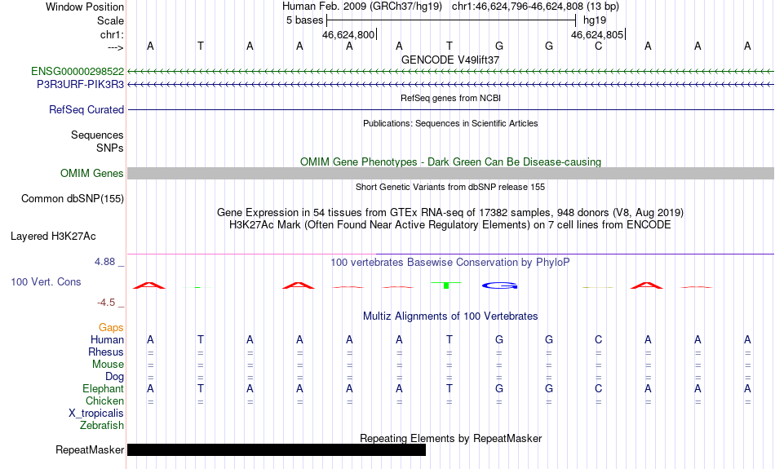Click the 100 Vert. Cons label

[x=46, y=281]
